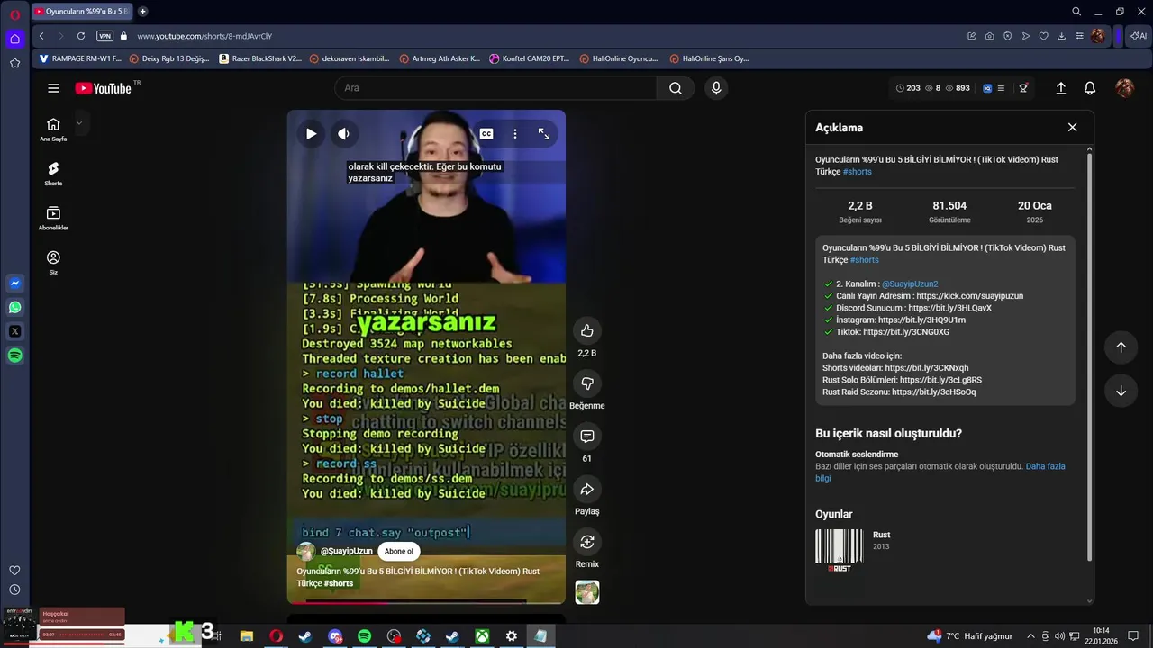
Task: Open the kick.com/suayipuzun stream link
Action: 970,296
